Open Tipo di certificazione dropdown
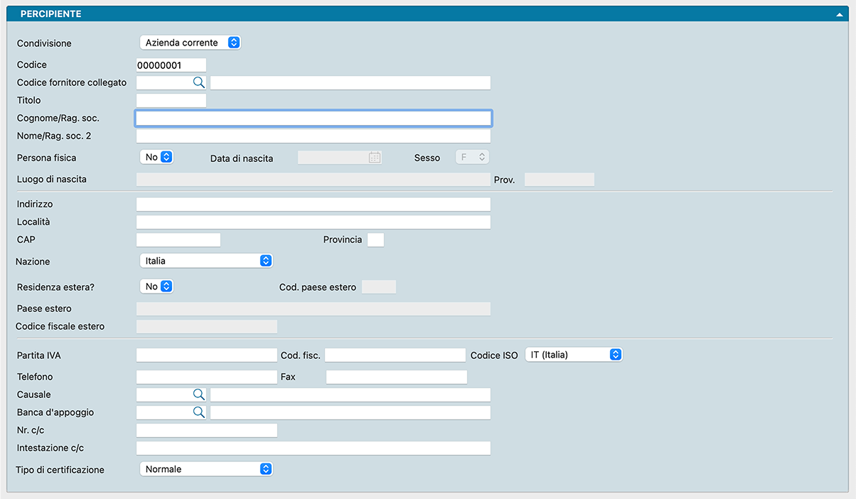The width and height of the screenshot is (856, 499). 206,469
